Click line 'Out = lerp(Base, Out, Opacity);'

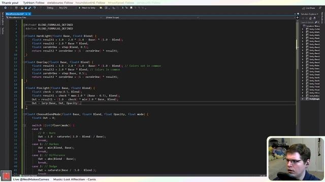(56, 103)
